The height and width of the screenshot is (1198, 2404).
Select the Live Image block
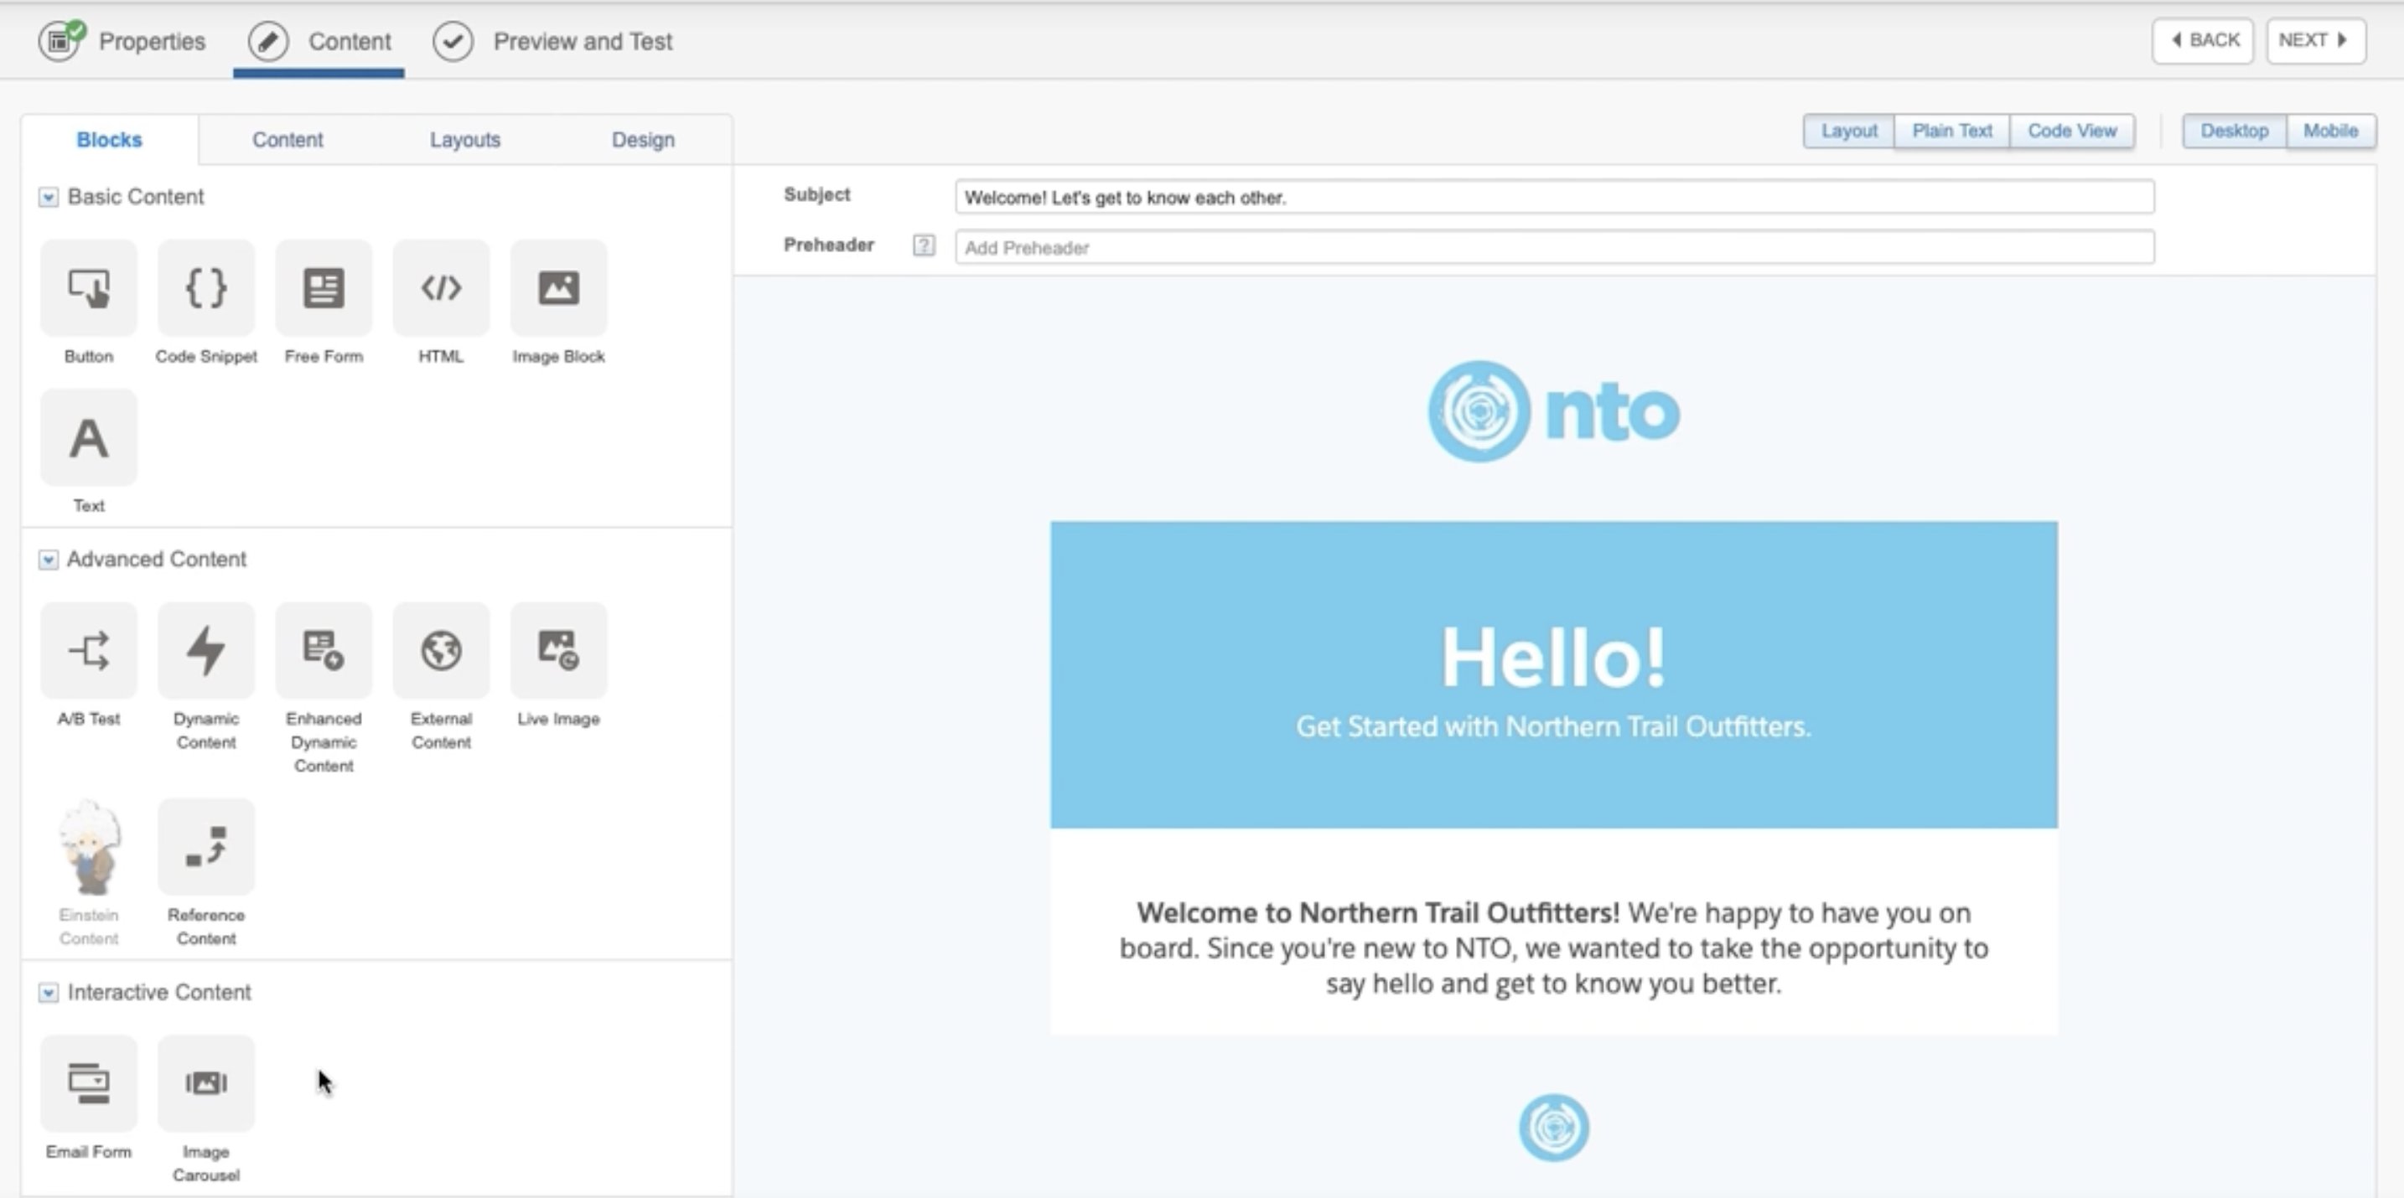click(x=559, y=650)
